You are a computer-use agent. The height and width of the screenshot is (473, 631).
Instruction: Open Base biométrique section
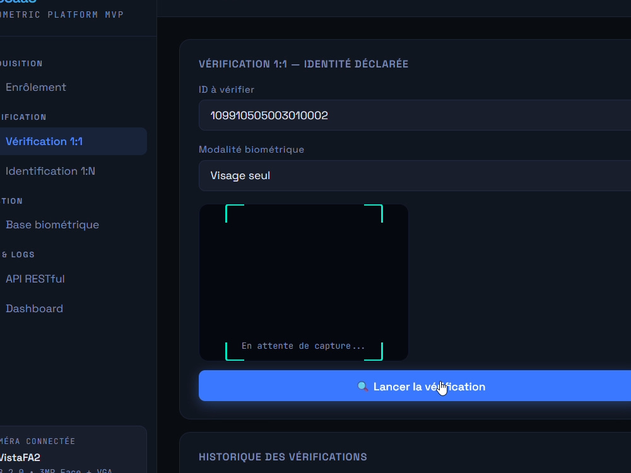[x=52, y=225]
